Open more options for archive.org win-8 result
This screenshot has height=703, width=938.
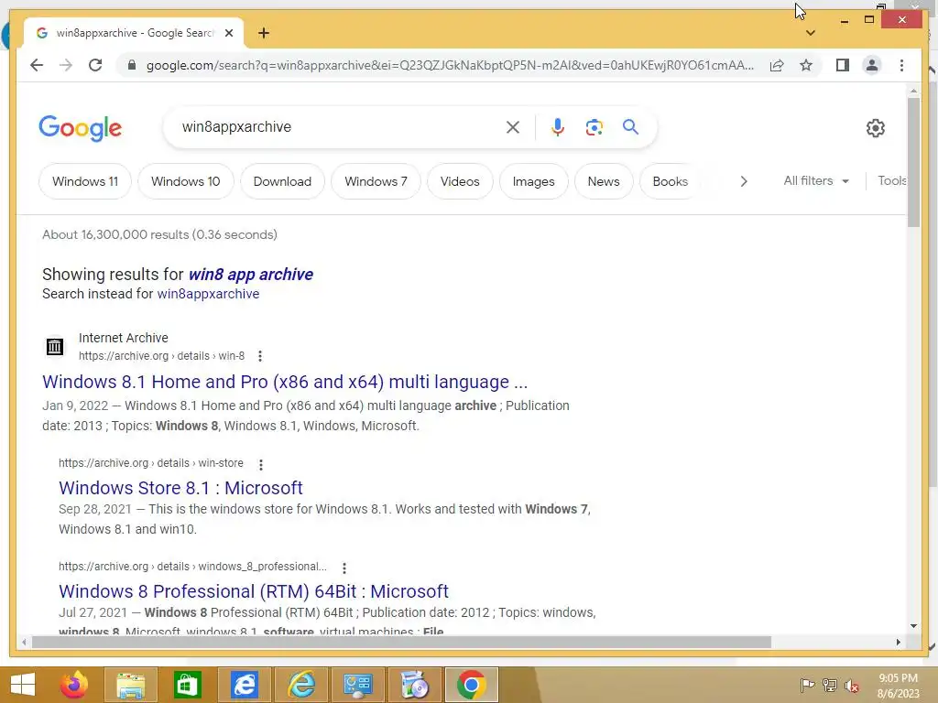[x=259, y=356]
